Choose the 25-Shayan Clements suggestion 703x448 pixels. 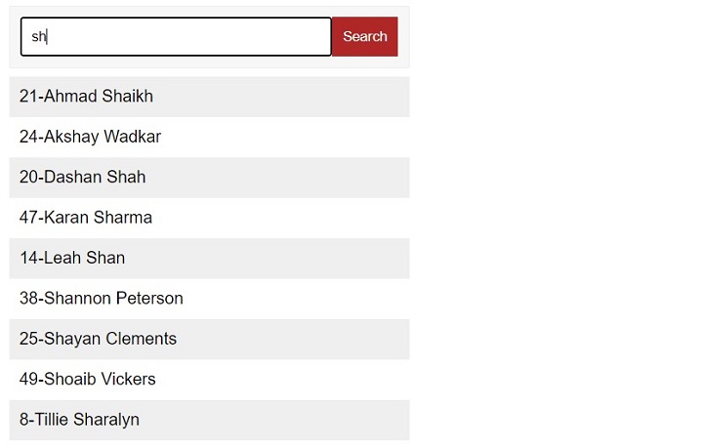[x=98, y=340]
